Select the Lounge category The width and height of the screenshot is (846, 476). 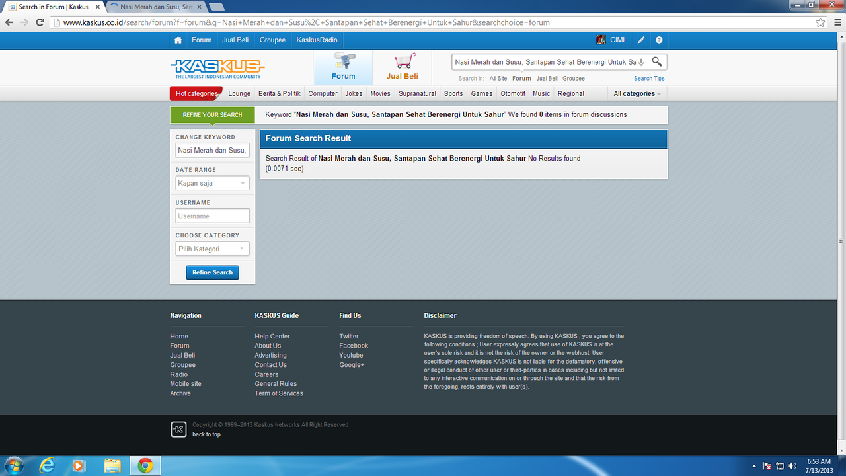(239, 94)
